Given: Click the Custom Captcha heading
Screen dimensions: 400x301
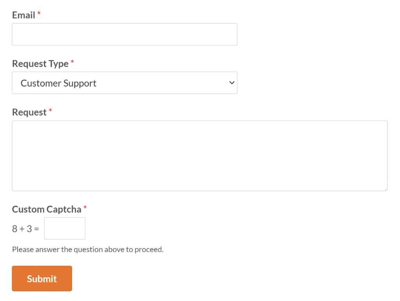Looking at the screenshot, I should pyautogui.click(x=46, y=209).
